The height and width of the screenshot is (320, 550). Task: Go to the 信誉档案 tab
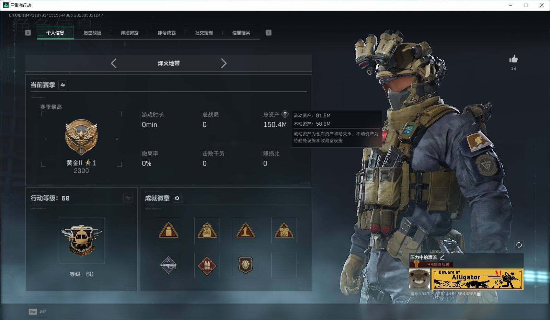[241, 33]
